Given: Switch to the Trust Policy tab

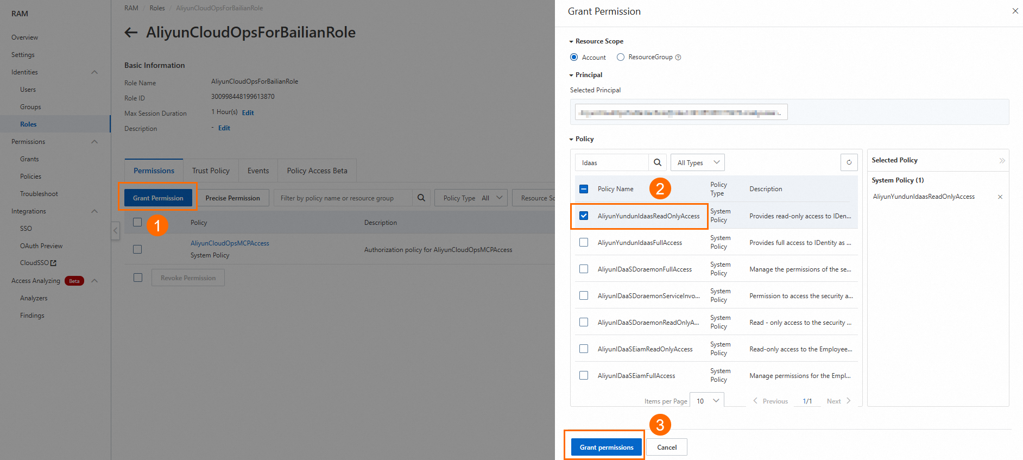Looking at the screenshot, I should coord(211,171).
